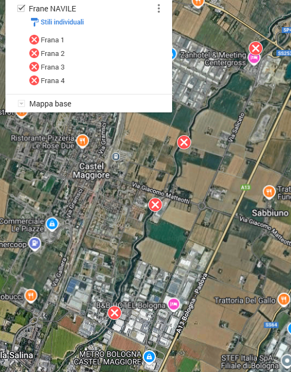Click the pink B&B HOTEL Bologna lodging pin

pyautogui.click(x=174, y=304)
